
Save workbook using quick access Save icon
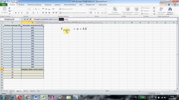[x=5, y=1]
